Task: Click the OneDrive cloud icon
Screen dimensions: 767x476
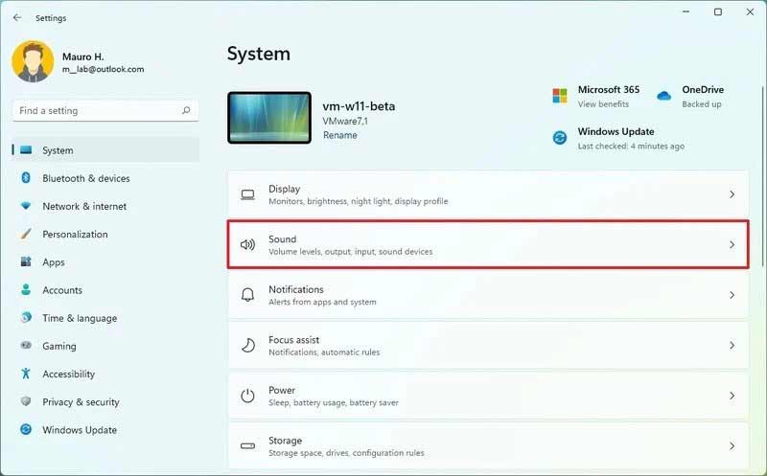Action: pos(663,96)
